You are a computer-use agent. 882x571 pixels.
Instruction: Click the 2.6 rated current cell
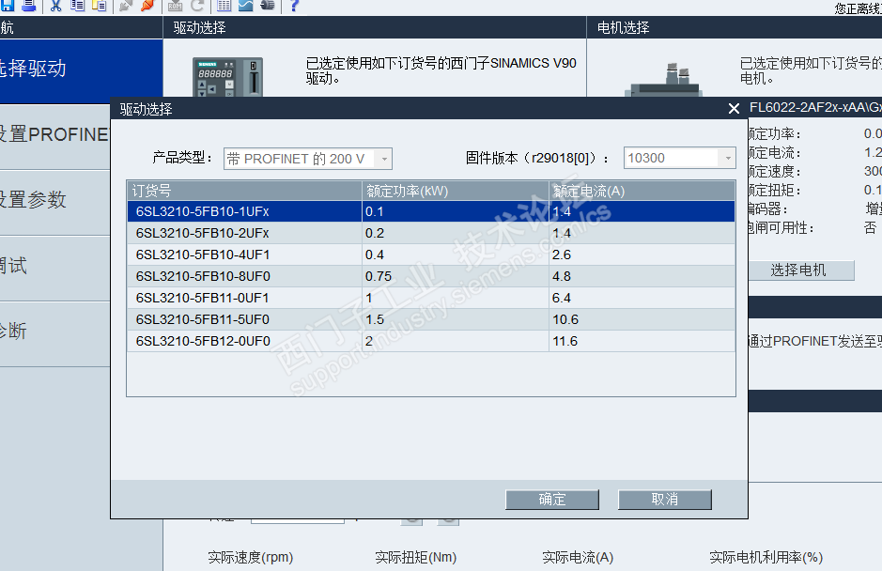pyautogui.click(x=642, y=255)
